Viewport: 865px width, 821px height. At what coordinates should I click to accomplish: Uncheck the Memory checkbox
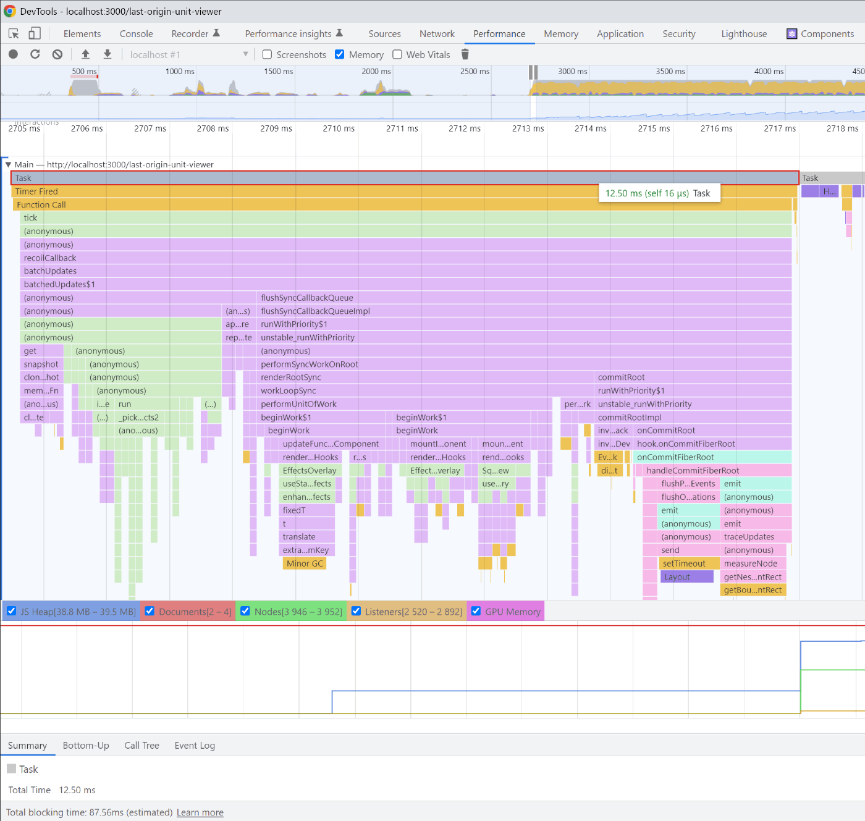340,54
